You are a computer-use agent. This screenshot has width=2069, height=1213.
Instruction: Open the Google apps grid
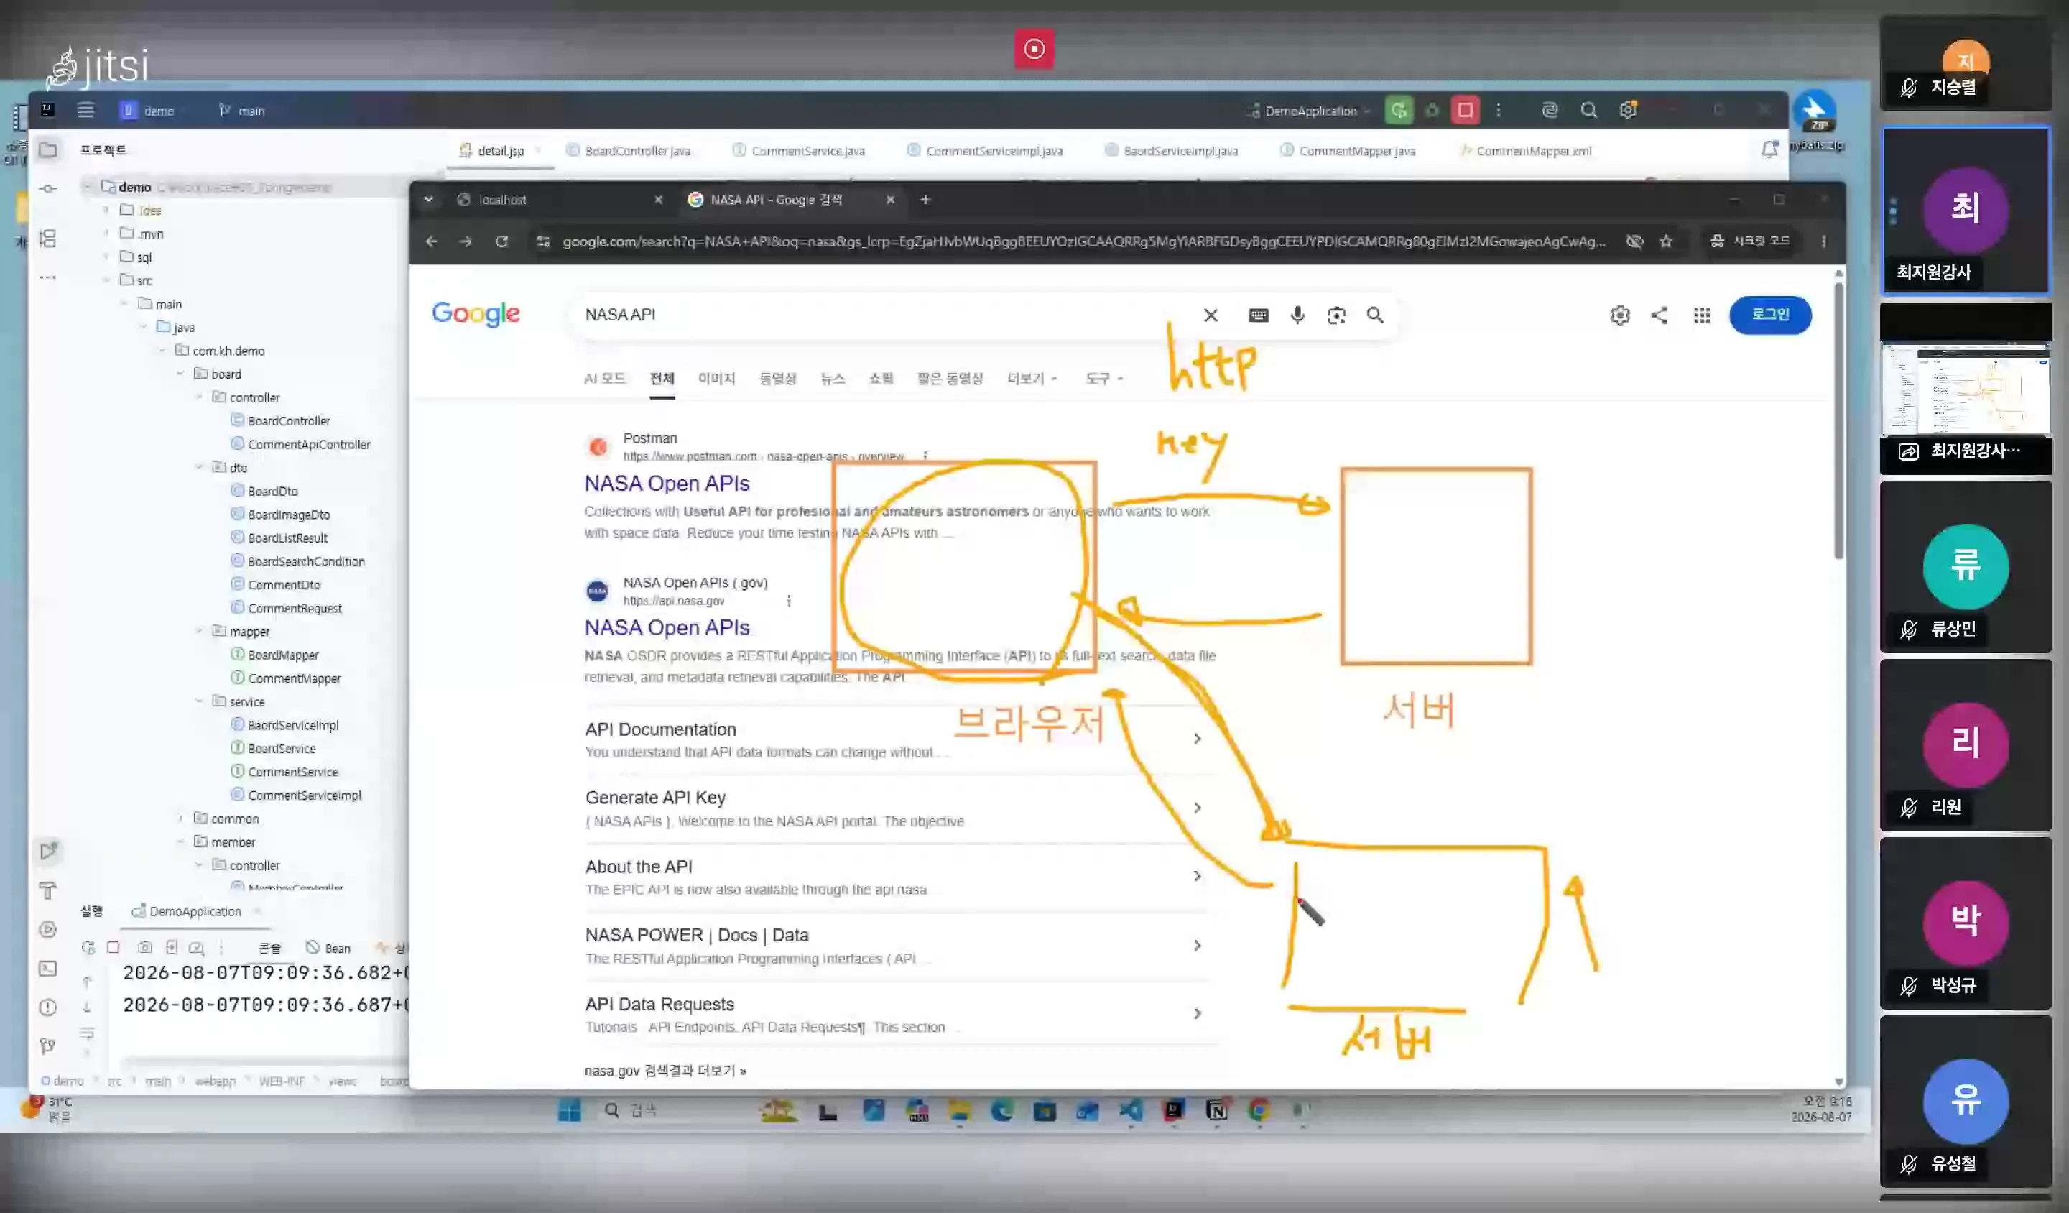pos(1702,315)
